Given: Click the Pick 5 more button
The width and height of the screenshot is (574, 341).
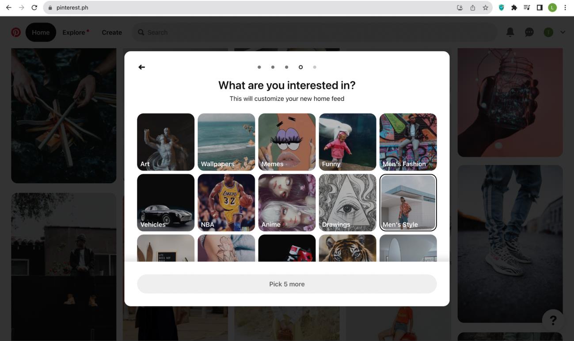Looking at the screenshot, I should (x=287, y=284).
